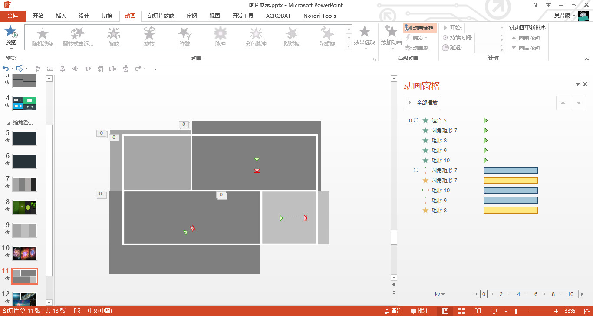Click the 全部播放 play all button
593x316 pixels.
pos(423,103)
